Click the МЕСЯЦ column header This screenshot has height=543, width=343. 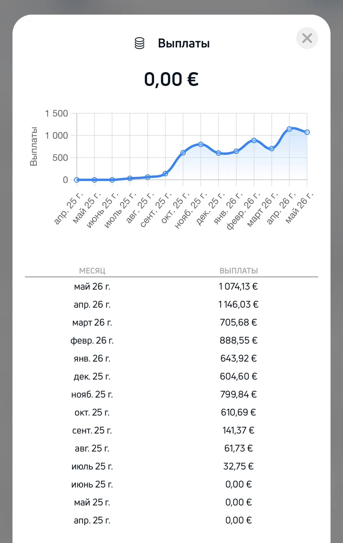point(92,271)
